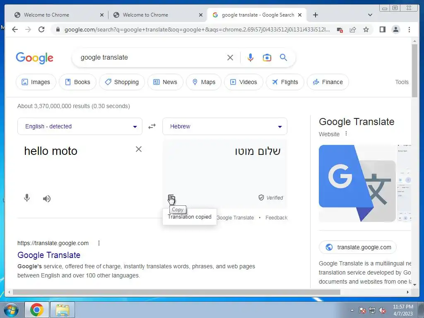Speak source text using translate microphone

click(x=27, y=198)
